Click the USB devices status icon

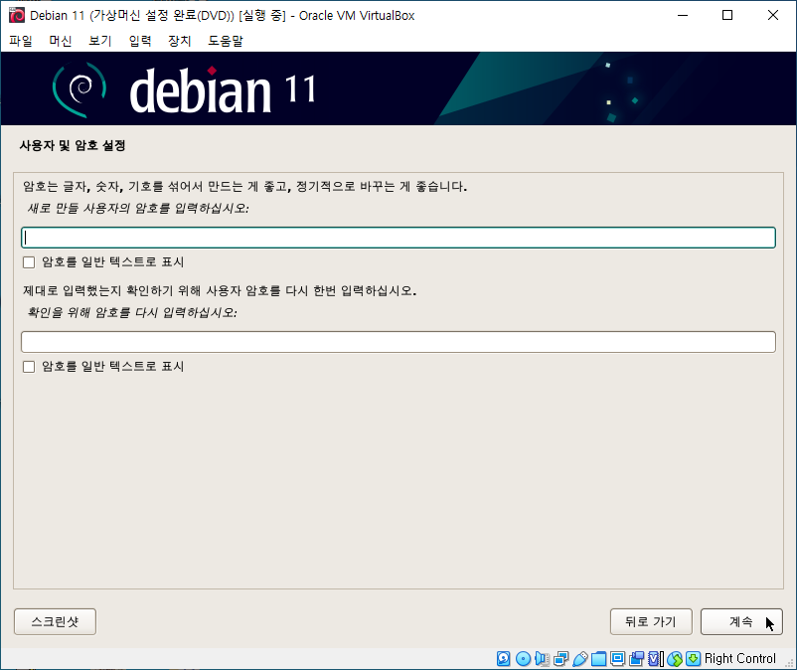pos(580,658)
